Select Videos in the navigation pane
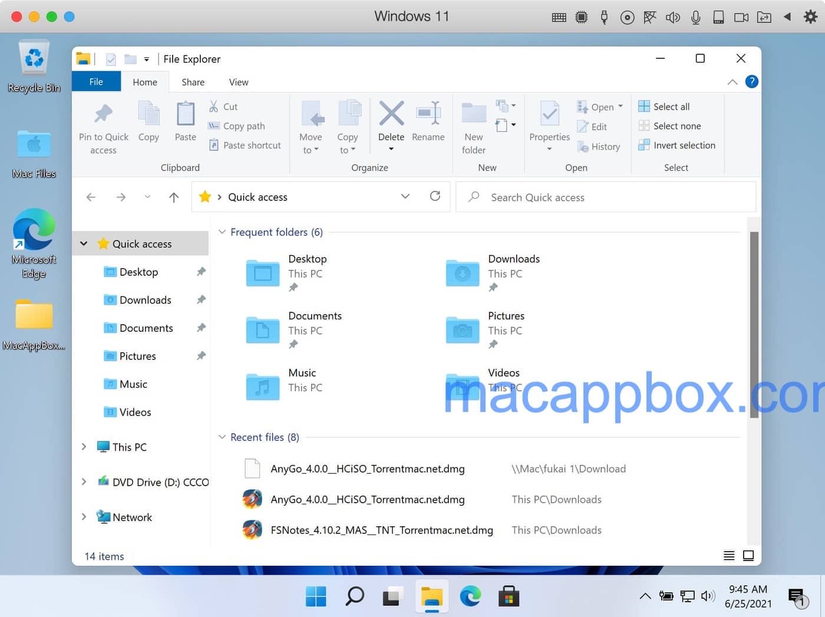 pyautogui.click(x=135, y=413)
